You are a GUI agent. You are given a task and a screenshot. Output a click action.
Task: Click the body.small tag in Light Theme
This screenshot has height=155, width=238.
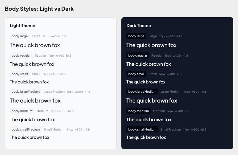coord(20,74)
